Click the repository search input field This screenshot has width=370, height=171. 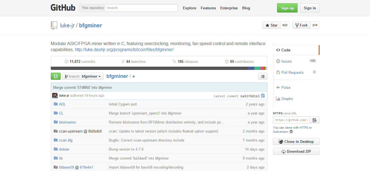(x=142, y=8)
